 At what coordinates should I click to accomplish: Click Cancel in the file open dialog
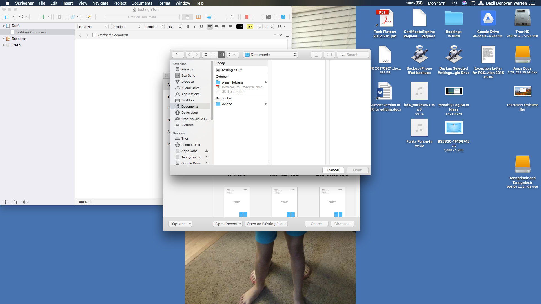point(333,170)
